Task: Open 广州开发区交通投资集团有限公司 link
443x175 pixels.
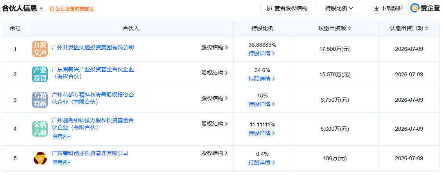Action: tap(93, 47)
